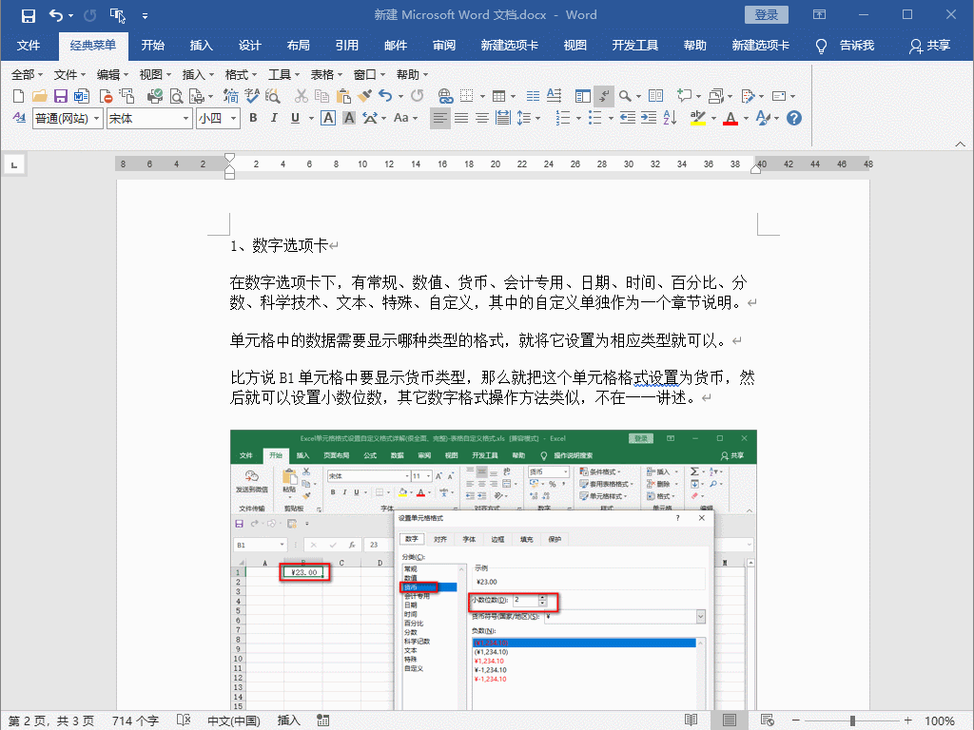
Task: Click 告诉我 search box
Action: click(x=846, y=46)
